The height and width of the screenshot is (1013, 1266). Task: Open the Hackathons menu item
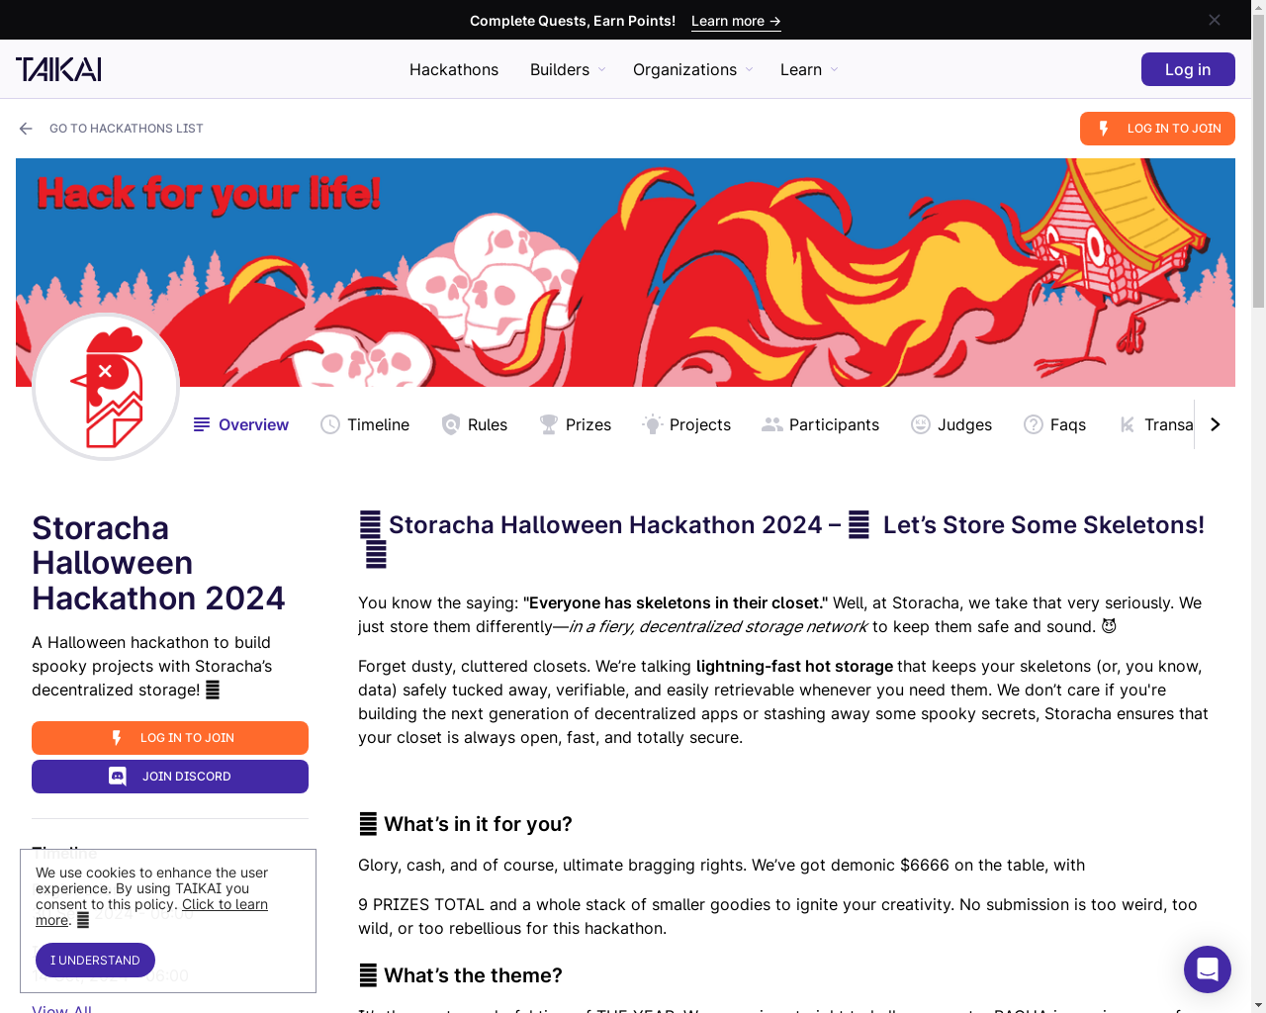454,69
